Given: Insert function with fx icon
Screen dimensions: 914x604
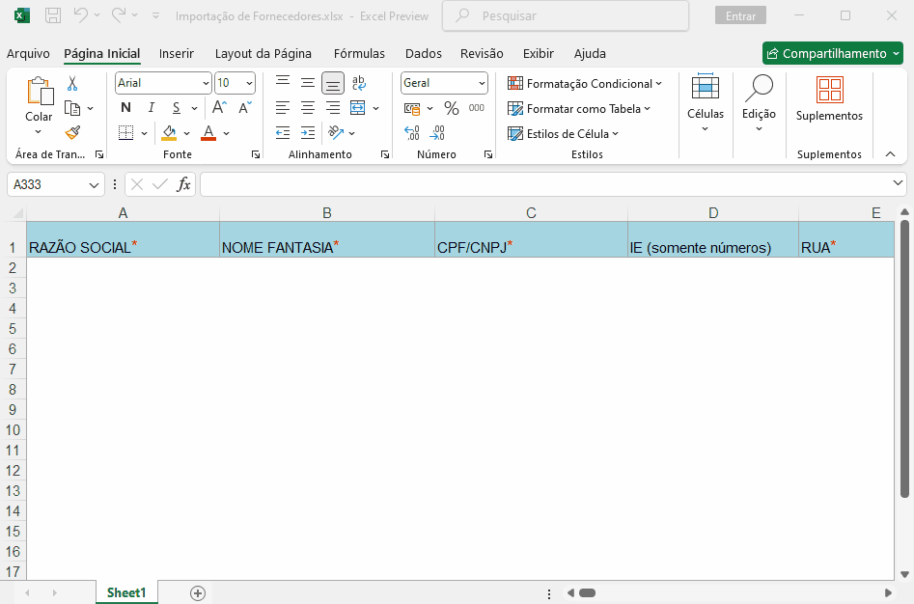Looking at the screenshot, I should coord(183,184).
